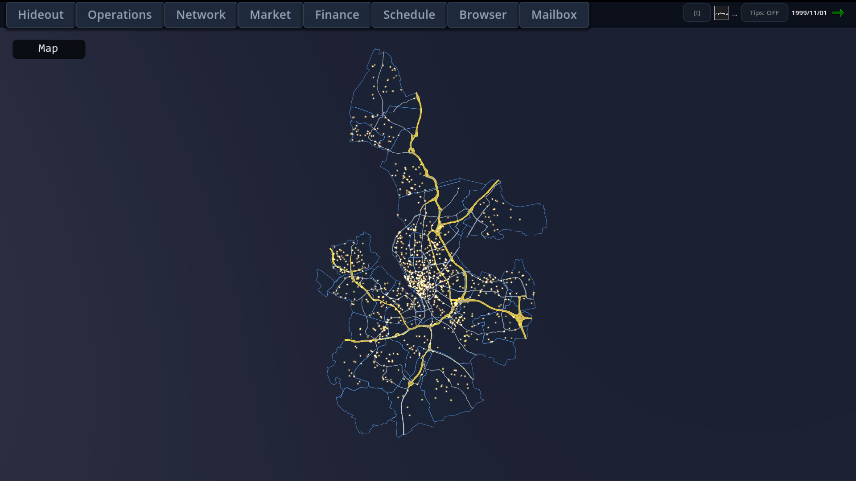Open the [!] alerts button
The height and width of the screenshot is (481, 856).
697,13
